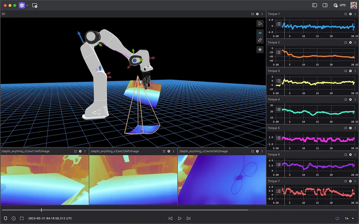Click the timeline scrubber handle
359x224 pixels.
click(x=41, y=210)
